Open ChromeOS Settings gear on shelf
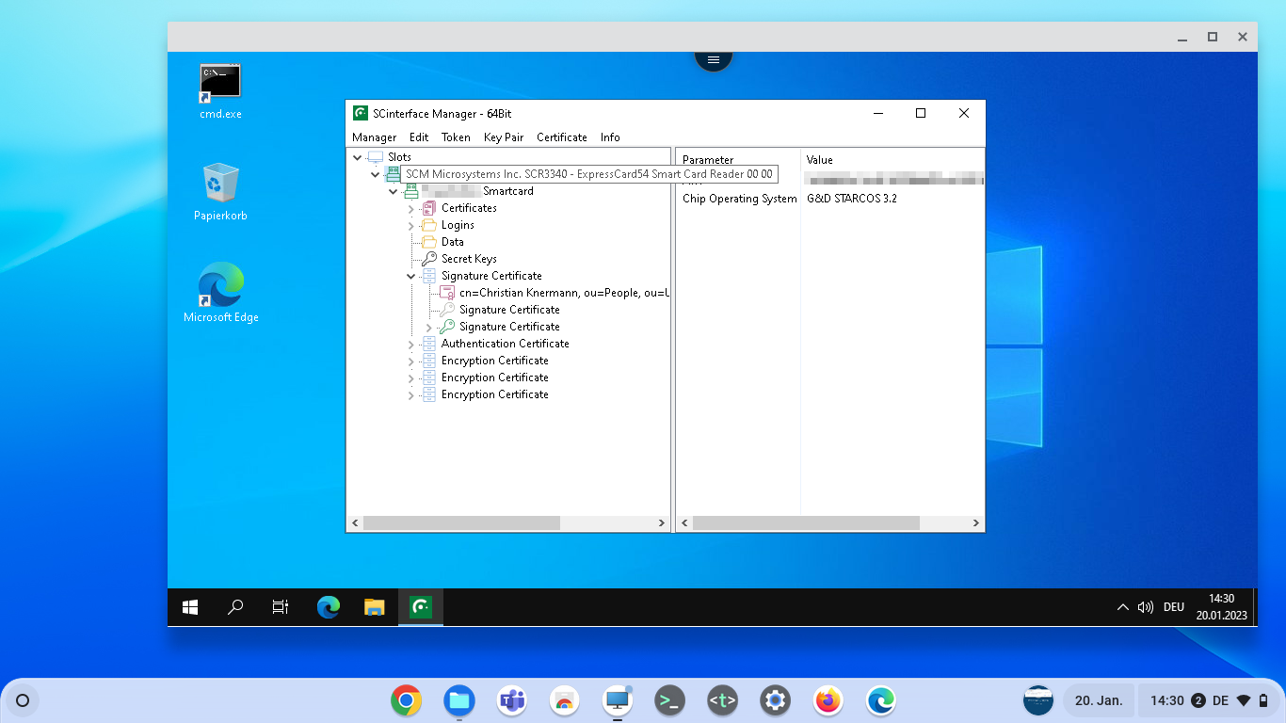Viewport: 1286px width, 723px height. [x=775, y=700]
